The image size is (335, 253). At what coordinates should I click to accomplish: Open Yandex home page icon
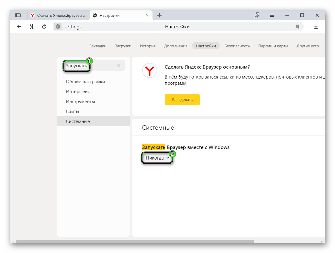tap(31, 26)
